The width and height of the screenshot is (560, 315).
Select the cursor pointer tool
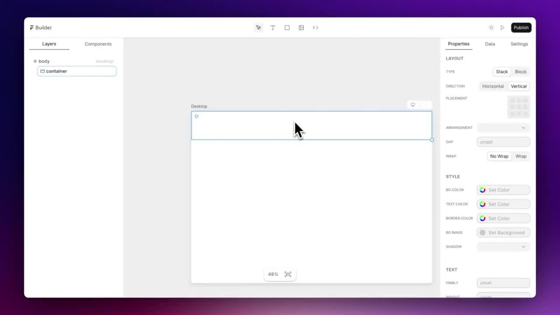[x=259, y=28]
